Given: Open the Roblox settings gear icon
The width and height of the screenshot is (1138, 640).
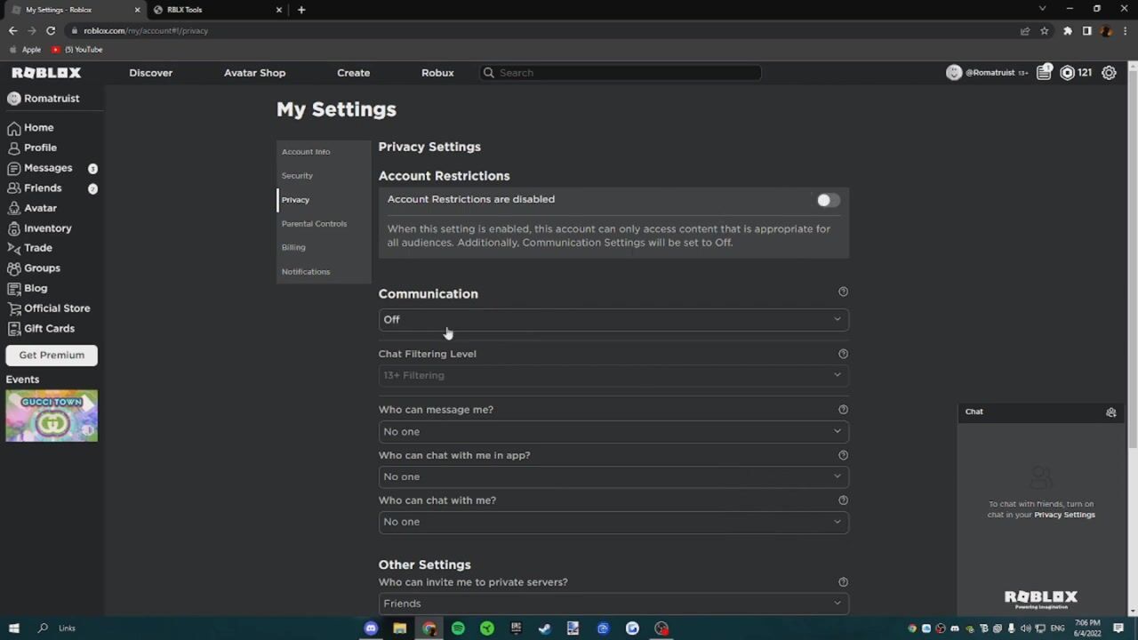Looking at the screenshot, I should (x=1109, y=73).
